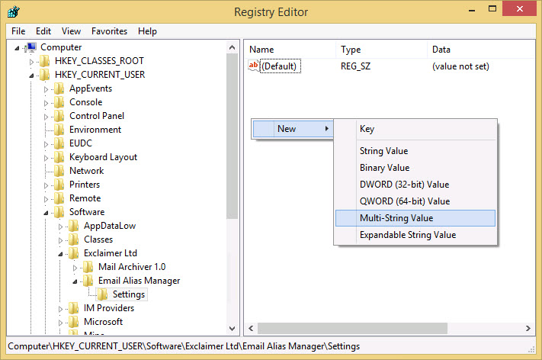Image resolution: width=542 pixels, height=360 pixels.
Task: Click the REG_SZ type cell
Action: coord(356,66)
